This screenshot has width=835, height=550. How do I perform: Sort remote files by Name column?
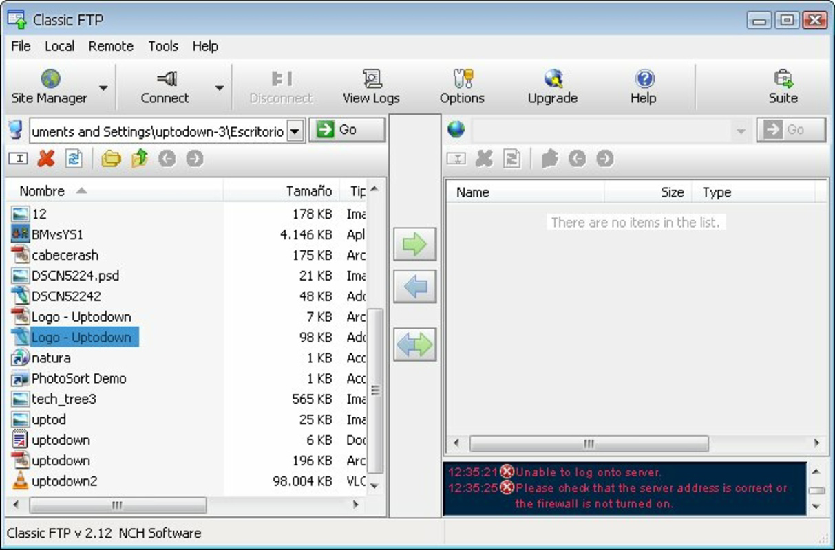click(x=526, y=192)
